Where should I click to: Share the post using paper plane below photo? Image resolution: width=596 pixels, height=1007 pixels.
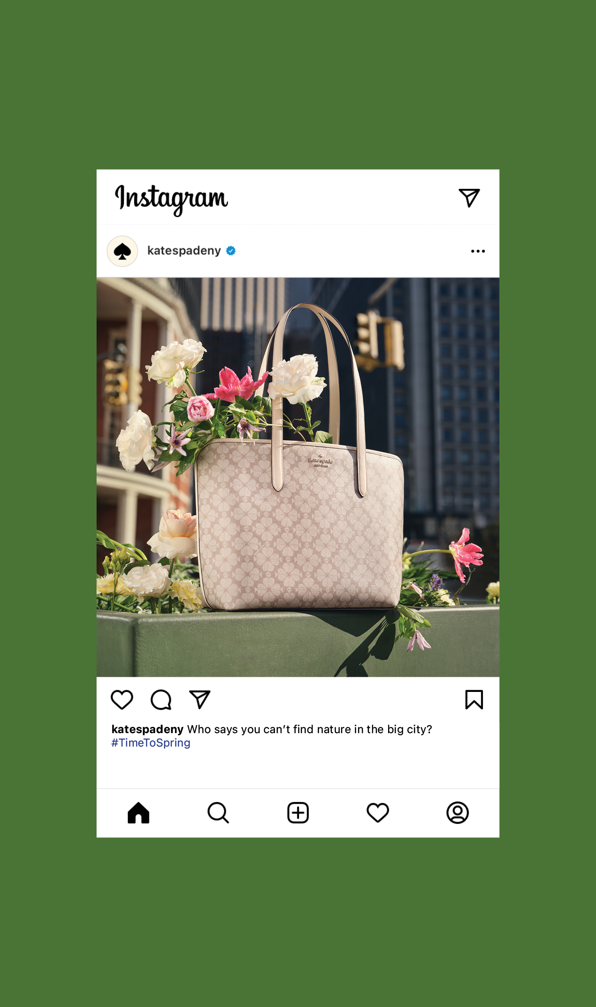click(x=200, y=700)
